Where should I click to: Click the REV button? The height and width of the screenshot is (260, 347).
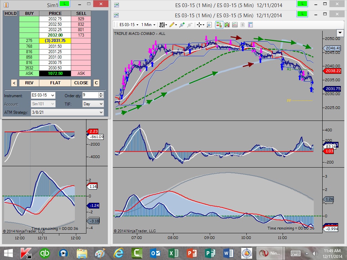point(29,83)
